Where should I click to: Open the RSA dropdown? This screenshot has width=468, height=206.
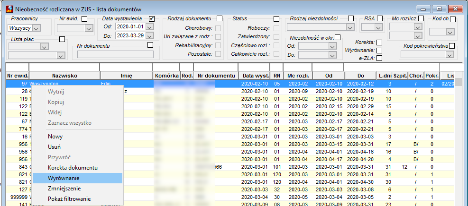click(378, 27)
